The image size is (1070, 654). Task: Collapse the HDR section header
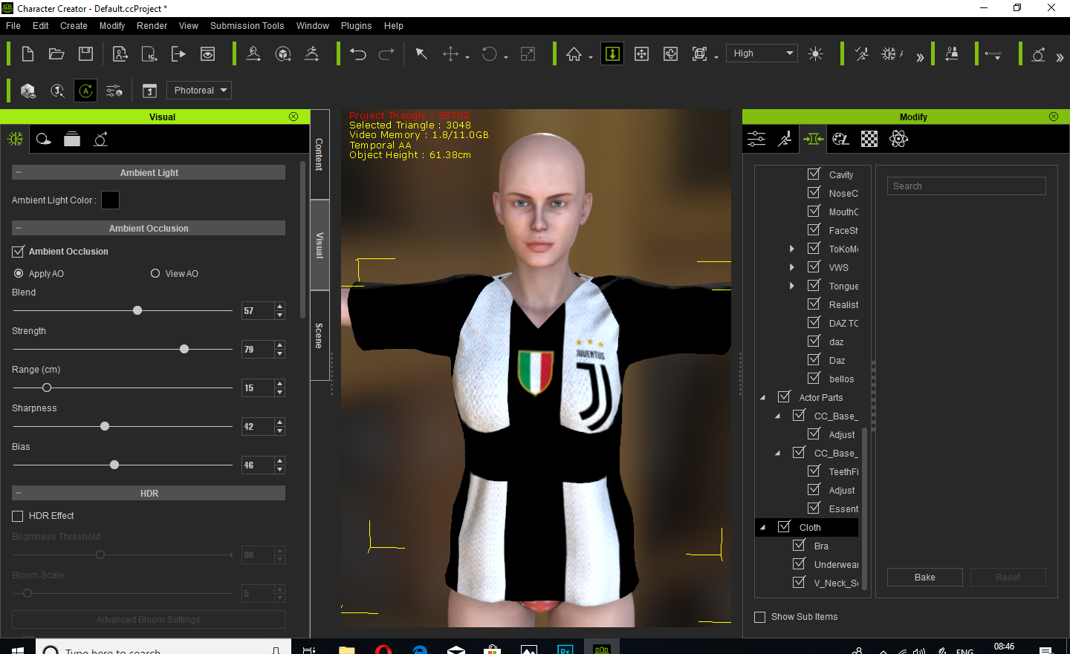coord(19,493)
